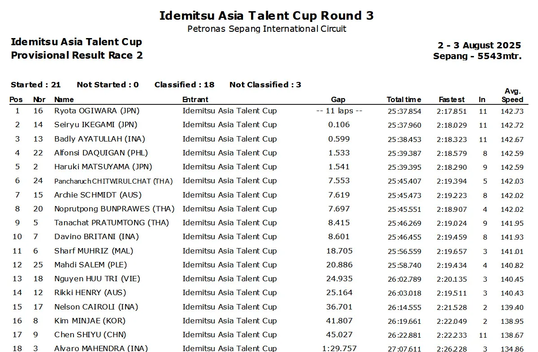Click Archie SCHMIDT (AUS) entry
Viewport: 538px width, 352px height.
click(98, 195)
